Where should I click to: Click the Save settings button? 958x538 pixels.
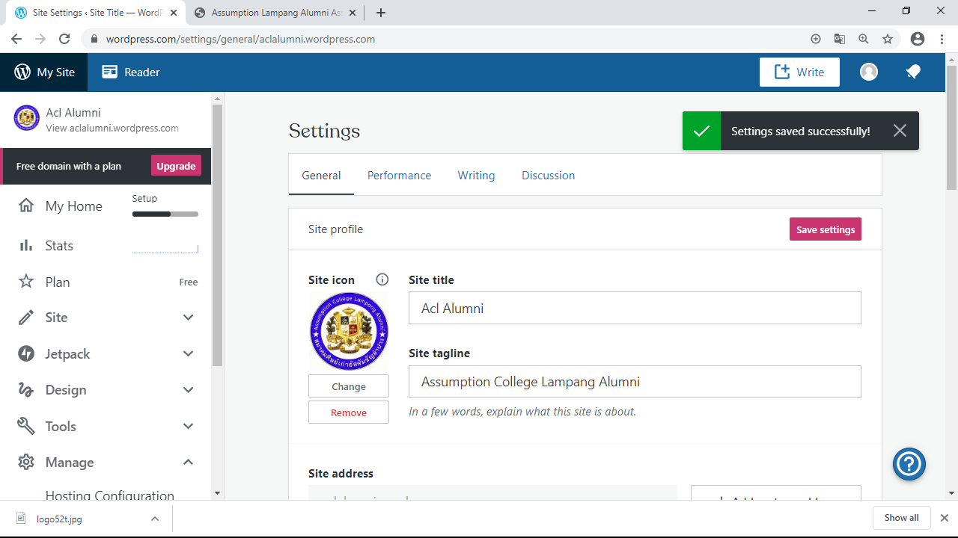click(825, 229)
